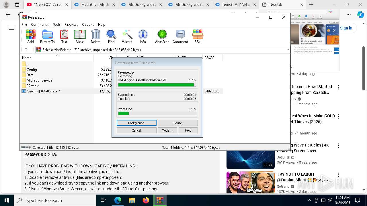The width and height of the screenshot is (367, 206).
Task: Open options for TRY NOT TO LAUGH video
Action: [338, 175]
